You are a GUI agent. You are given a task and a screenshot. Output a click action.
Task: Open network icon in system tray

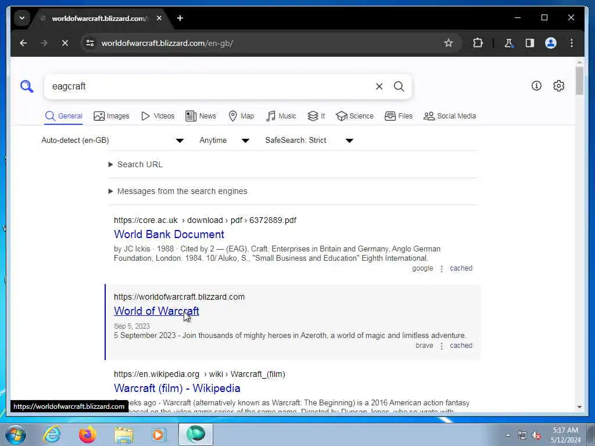pyautogui.click(x=522, y=436)
